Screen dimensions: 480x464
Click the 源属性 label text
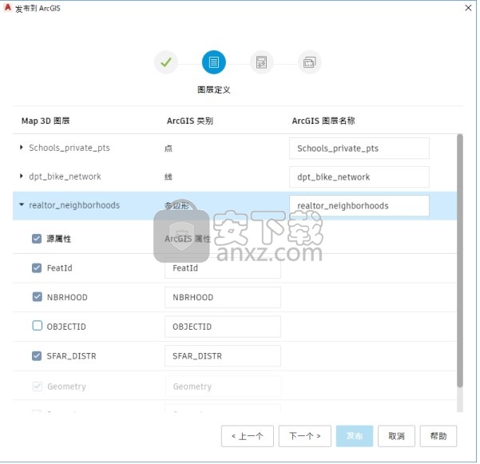[59, 239]
